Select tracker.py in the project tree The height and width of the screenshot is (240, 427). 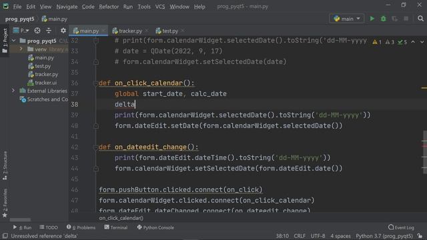43,74
